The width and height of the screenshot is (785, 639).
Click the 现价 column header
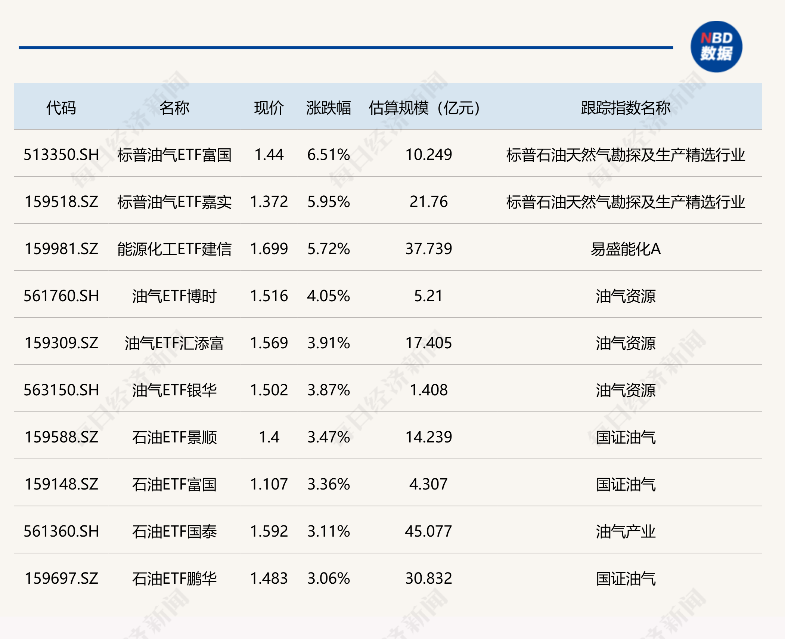coord(269,108)
